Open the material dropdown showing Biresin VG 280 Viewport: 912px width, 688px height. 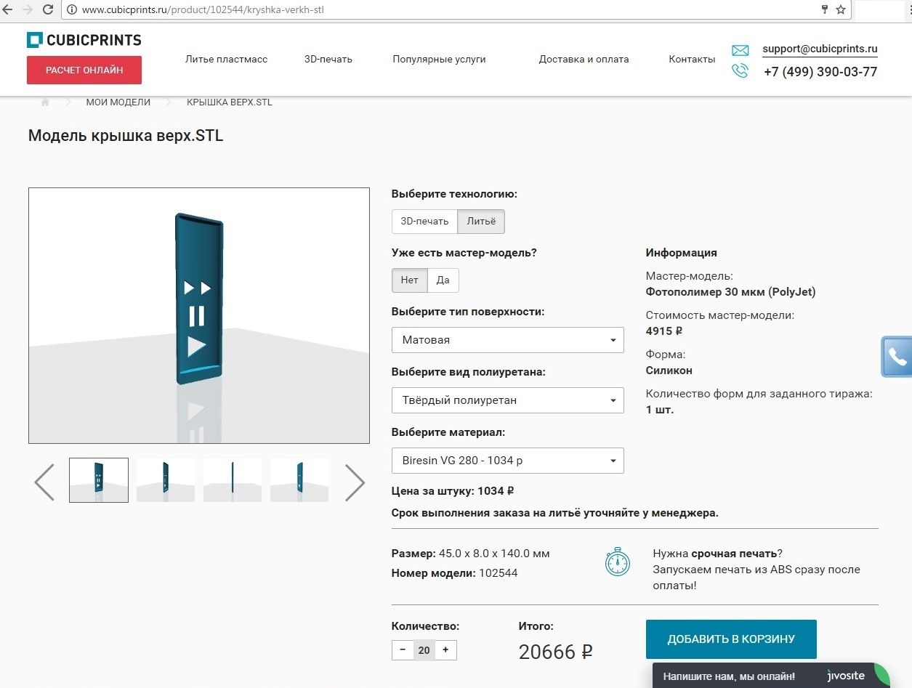(x=507, y=461)
